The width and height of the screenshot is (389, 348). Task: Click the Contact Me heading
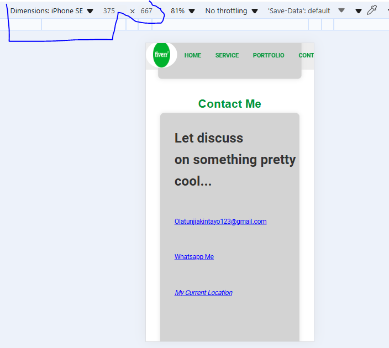click(x=229, y=104)
